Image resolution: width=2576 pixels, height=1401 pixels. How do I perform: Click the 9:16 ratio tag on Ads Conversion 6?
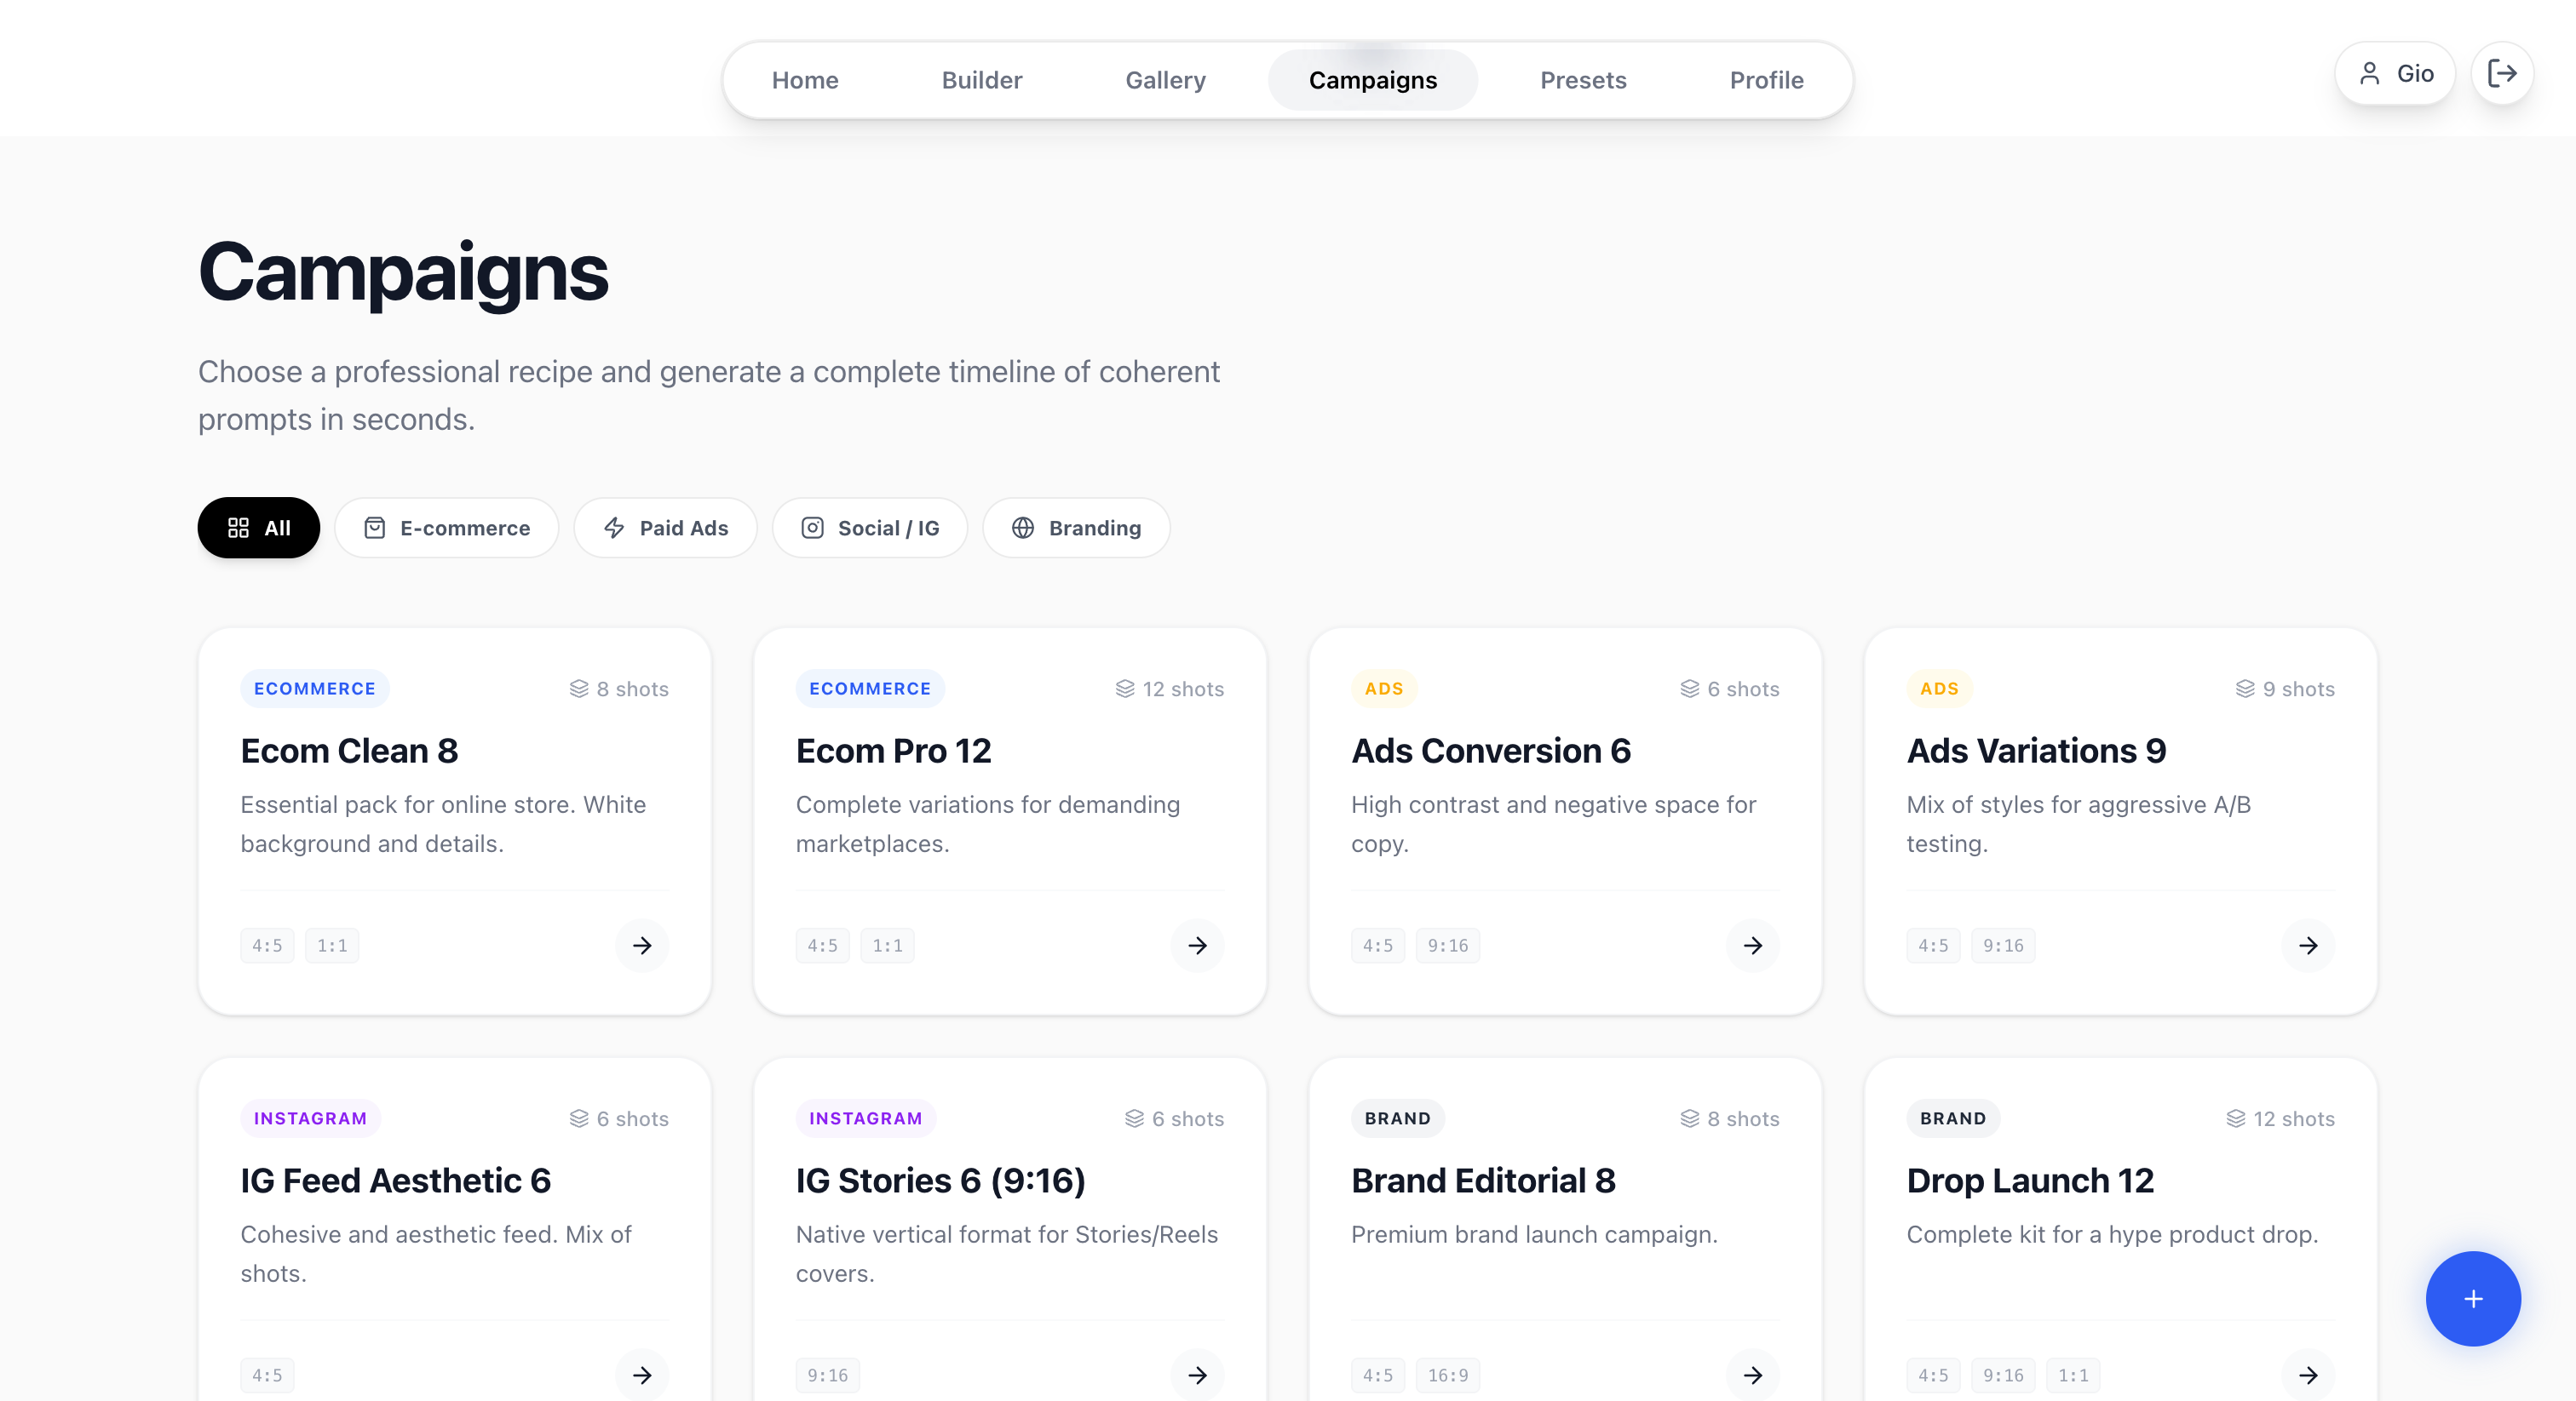(x=1447, y=946)
